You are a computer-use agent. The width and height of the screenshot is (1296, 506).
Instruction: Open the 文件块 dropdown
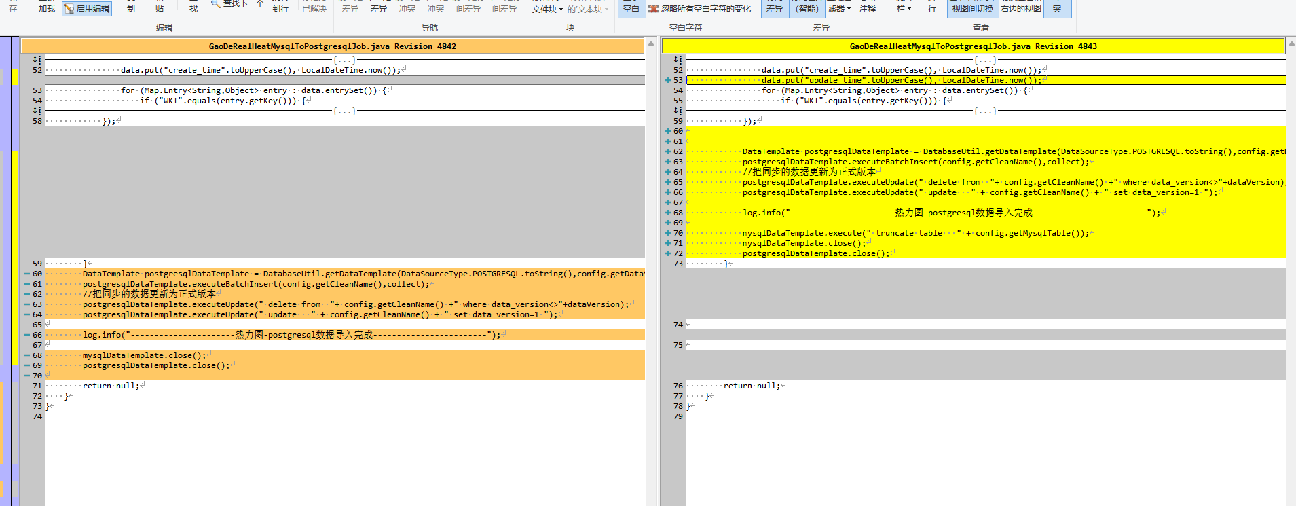tap(547, 9)
